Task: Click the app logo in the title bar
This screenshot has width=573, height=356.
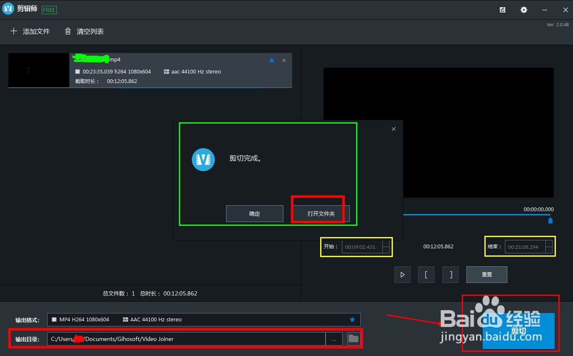Action: coord(8,9)
